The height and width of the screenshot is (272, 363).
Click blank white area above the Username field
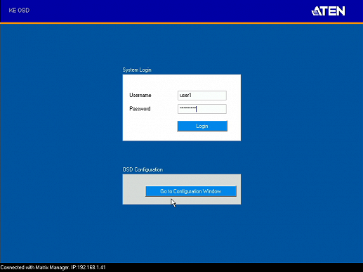pos(182,82)
